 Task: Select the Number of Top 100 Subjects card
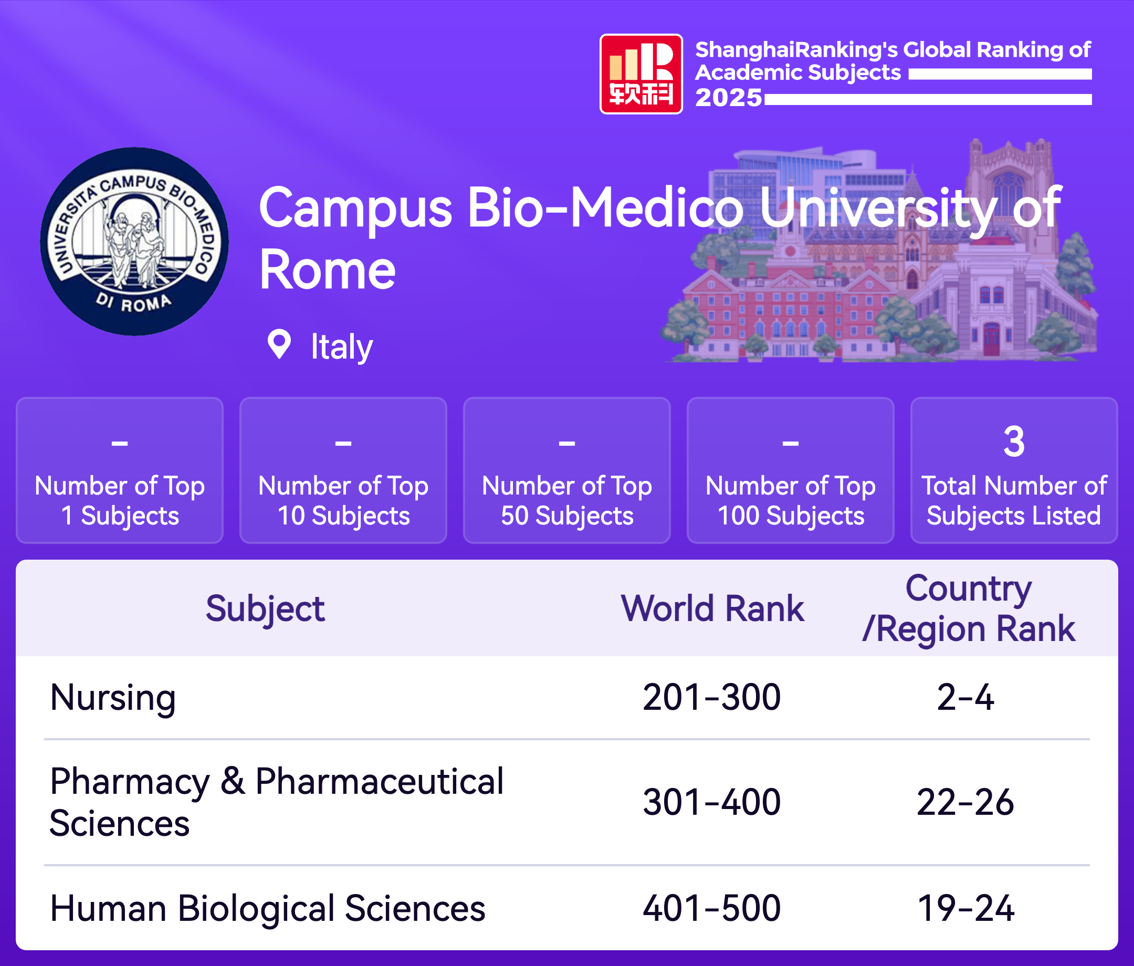[x=790, y=470]
